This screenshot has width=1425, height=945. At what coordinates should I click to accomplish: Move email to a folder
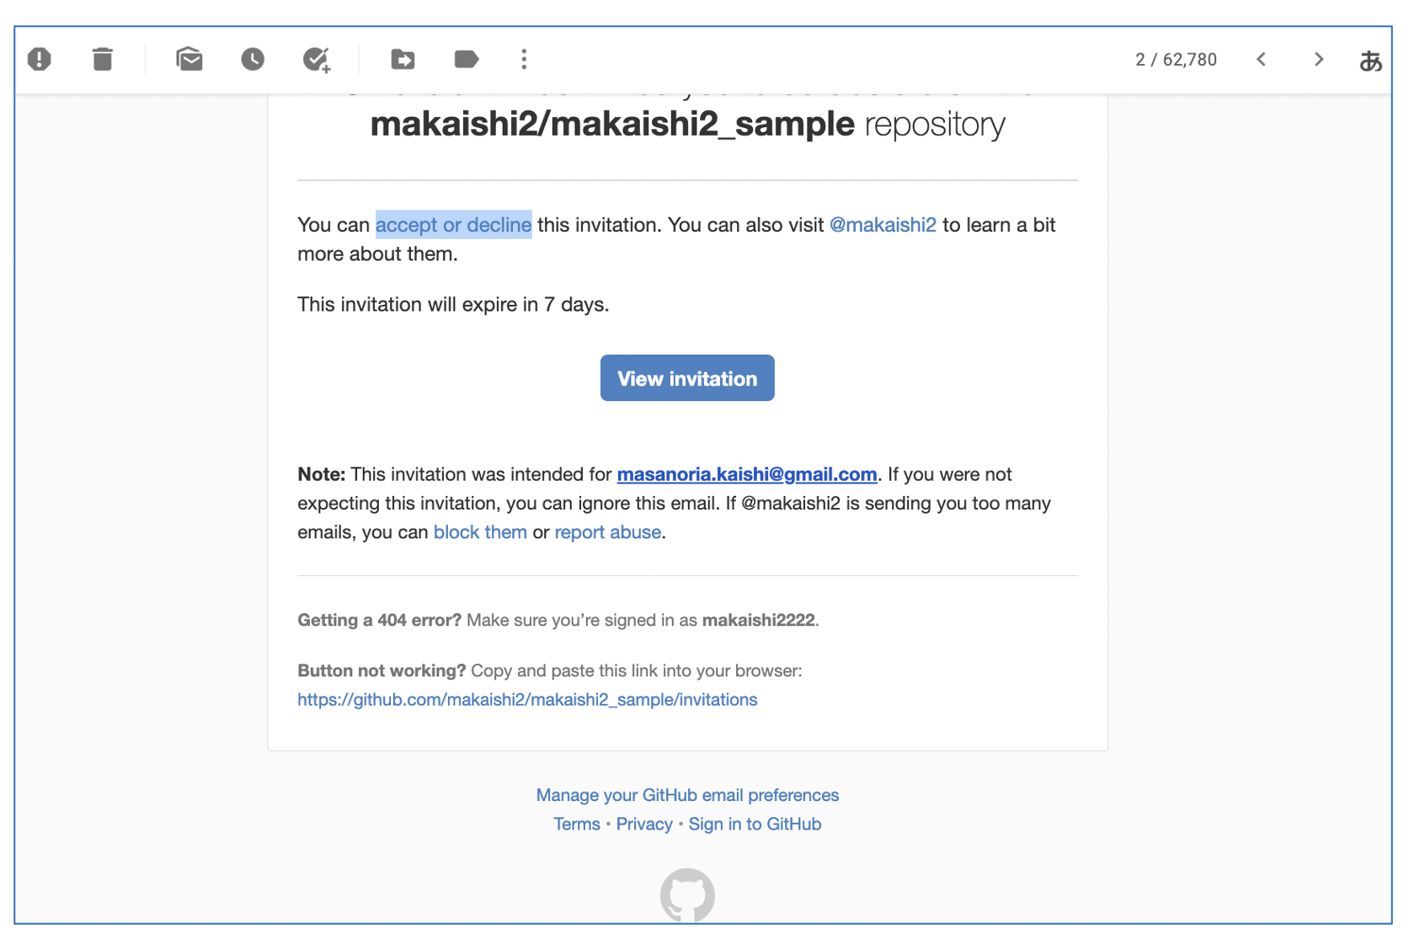(x=403, y=59)
